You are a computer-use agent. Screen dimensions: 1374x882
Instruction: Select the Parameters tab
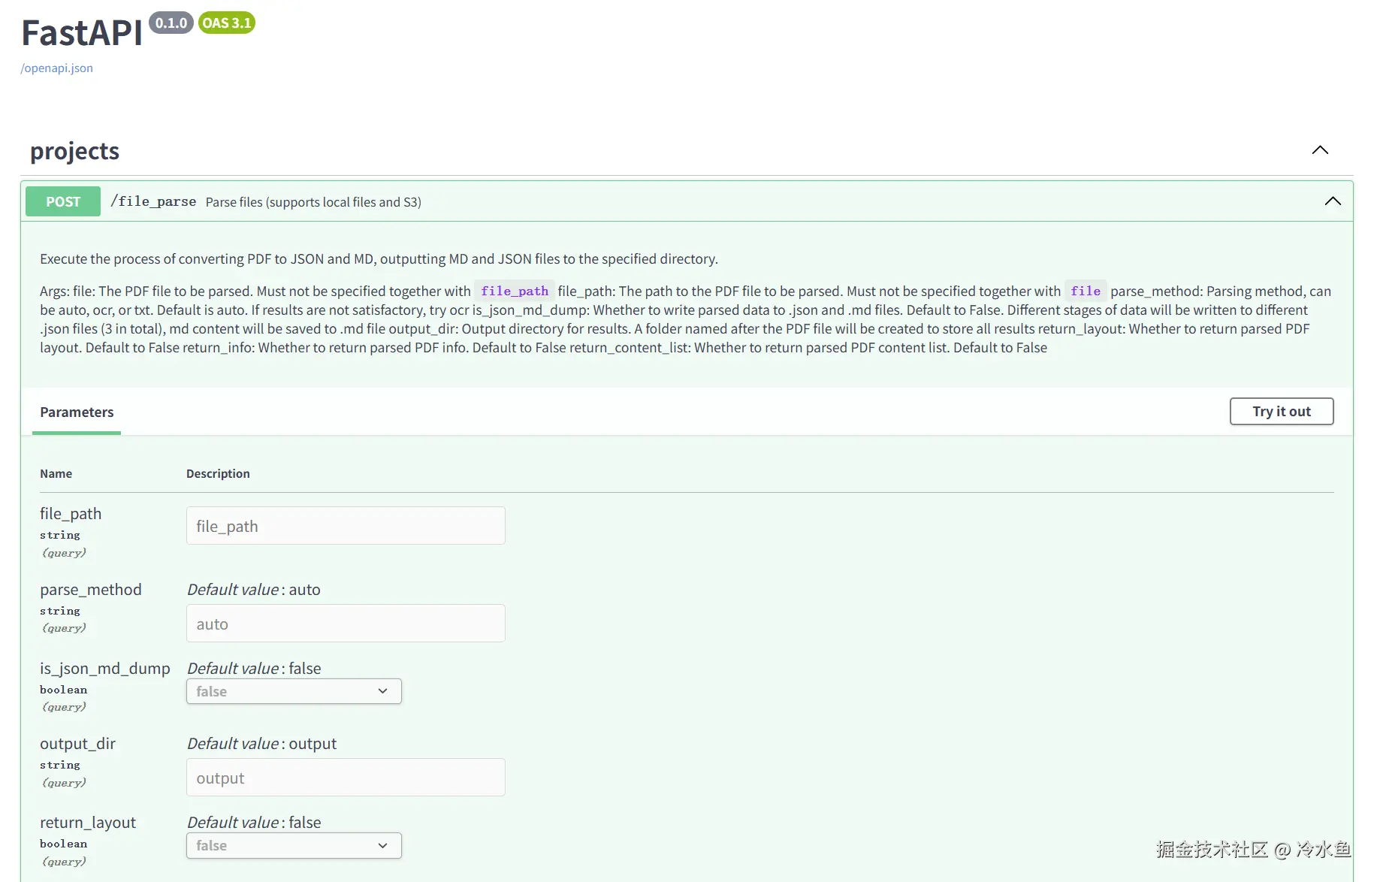[x=77, y=412]
